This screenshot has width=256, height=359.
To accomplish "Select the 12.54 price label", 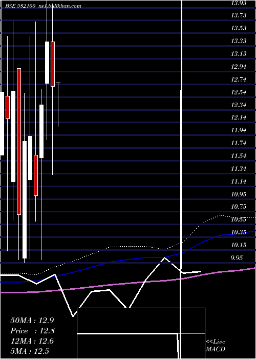I will 239,92.
